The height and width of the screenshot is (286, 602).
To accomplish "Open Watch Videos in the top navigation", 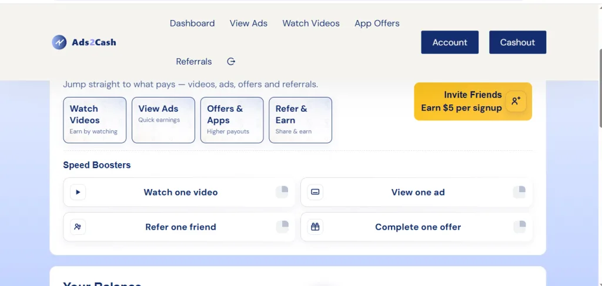I will [x=311, y=23].
